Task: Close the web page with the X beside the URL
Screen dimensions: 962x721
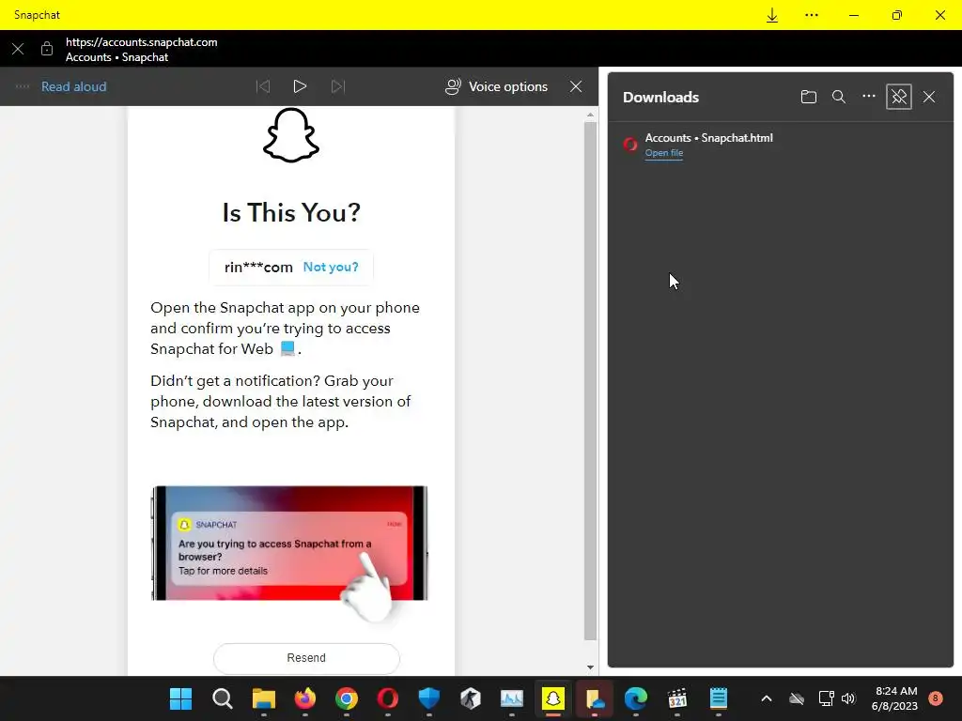Action: [x=18, y=49]
